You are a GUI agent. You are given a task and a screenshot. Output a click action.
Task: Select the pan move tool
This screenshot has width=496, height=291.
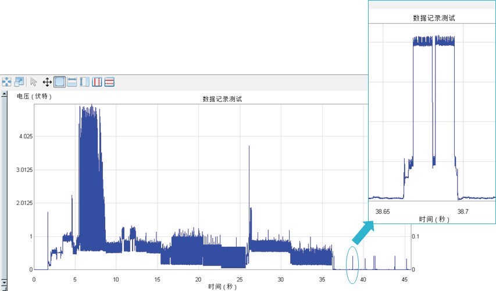click(x=47, y=82)
